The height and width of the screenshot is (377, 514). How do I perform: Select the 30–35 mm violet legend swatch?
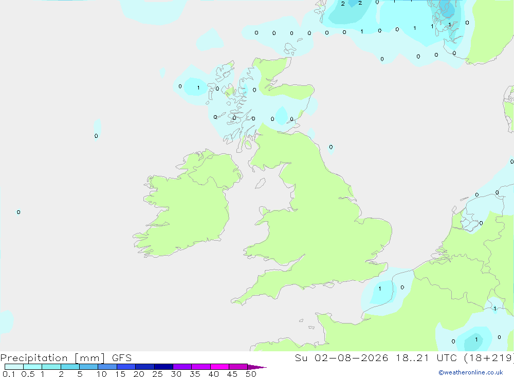[182, 367]
